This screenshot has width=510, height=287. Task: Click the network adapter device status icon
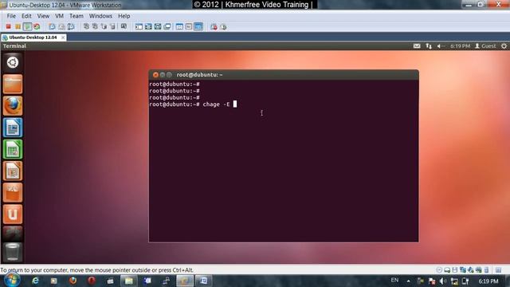[463, 269]
